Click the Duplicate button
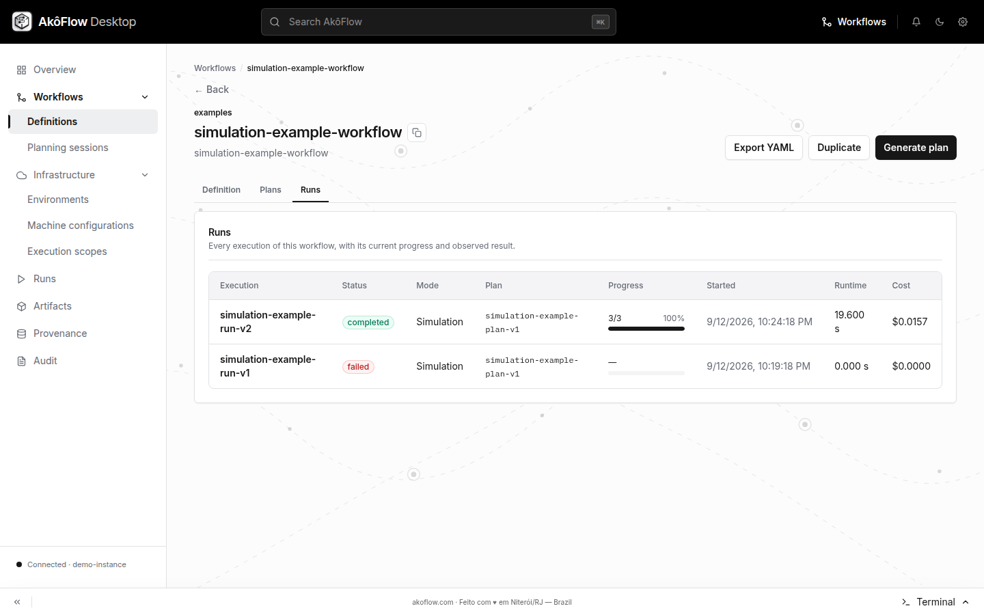The width and height of the screenshot is (984, 615). [839, 148]
